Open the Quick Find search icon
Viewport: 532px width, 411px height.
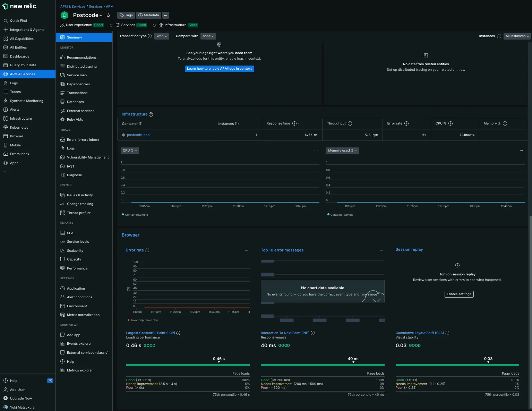tap(6, 21)
